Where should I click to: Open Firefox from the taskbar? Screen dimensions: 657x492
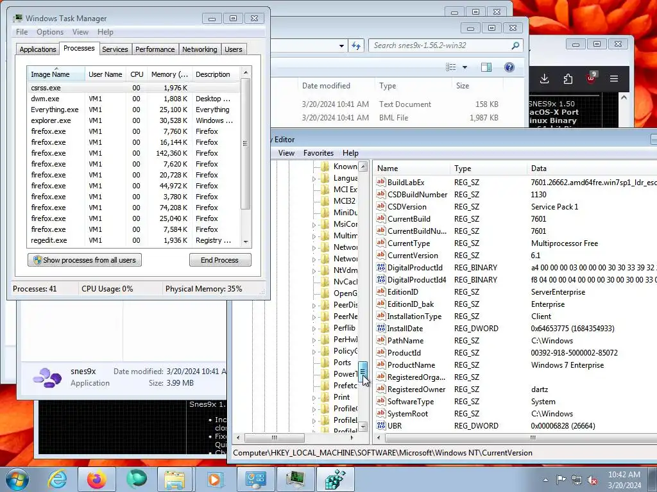point(96,479)
